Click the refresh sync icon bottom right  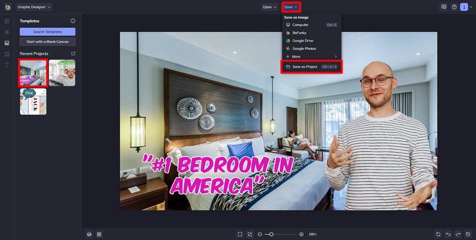[438, 234]
